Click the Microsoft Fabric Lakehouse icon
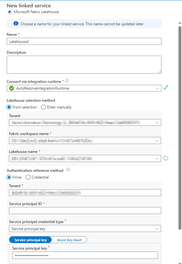The image size is (182, 264). click(x=10, y=12)
